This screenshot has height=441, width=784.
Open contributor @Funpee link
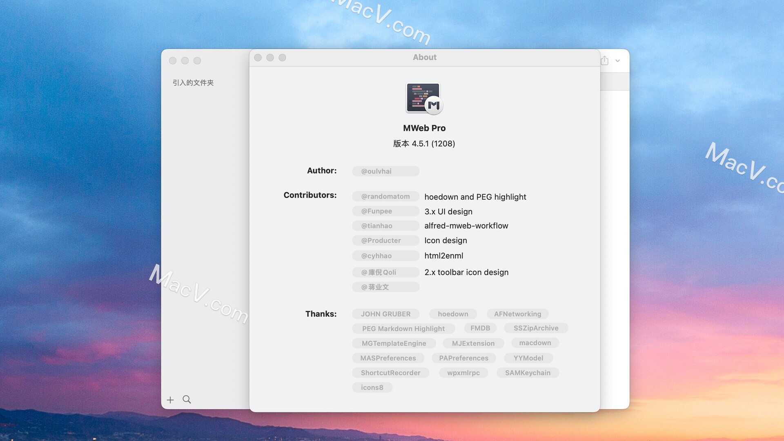[386, 211]
